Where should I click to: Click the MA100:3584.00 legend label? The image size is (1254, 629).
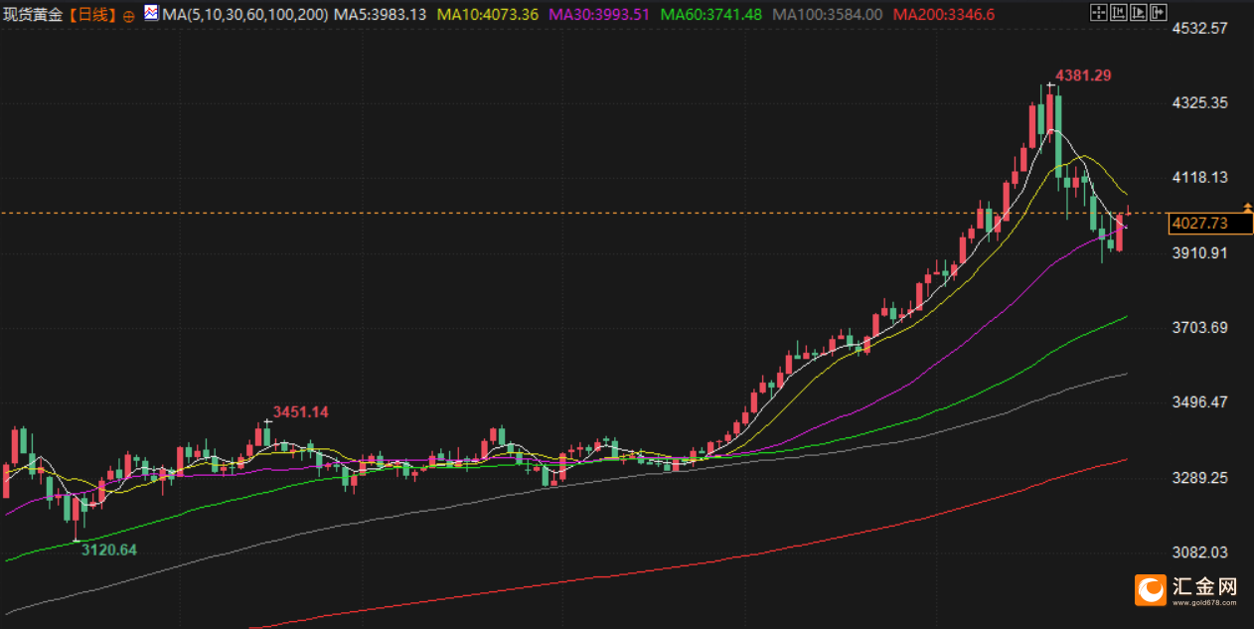827,15
